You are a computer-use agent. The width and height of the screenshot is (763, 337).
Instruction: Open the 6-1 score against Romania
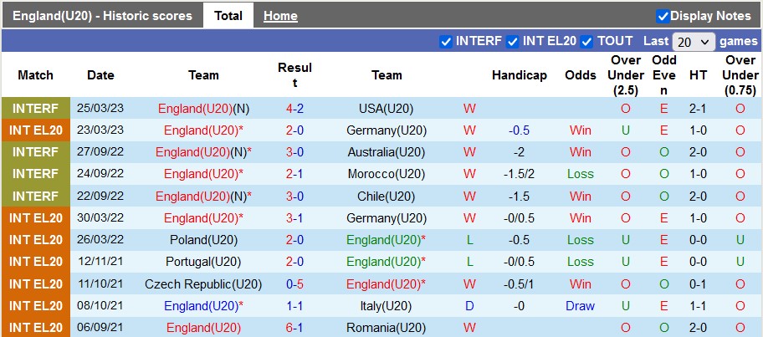pos(294,327)
